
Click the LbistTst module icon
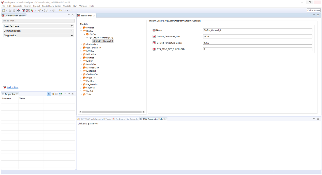(84, 58)
